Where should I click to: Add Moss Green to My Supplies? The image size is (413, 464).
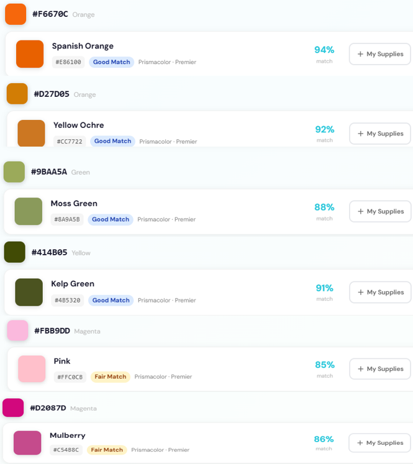380,211
